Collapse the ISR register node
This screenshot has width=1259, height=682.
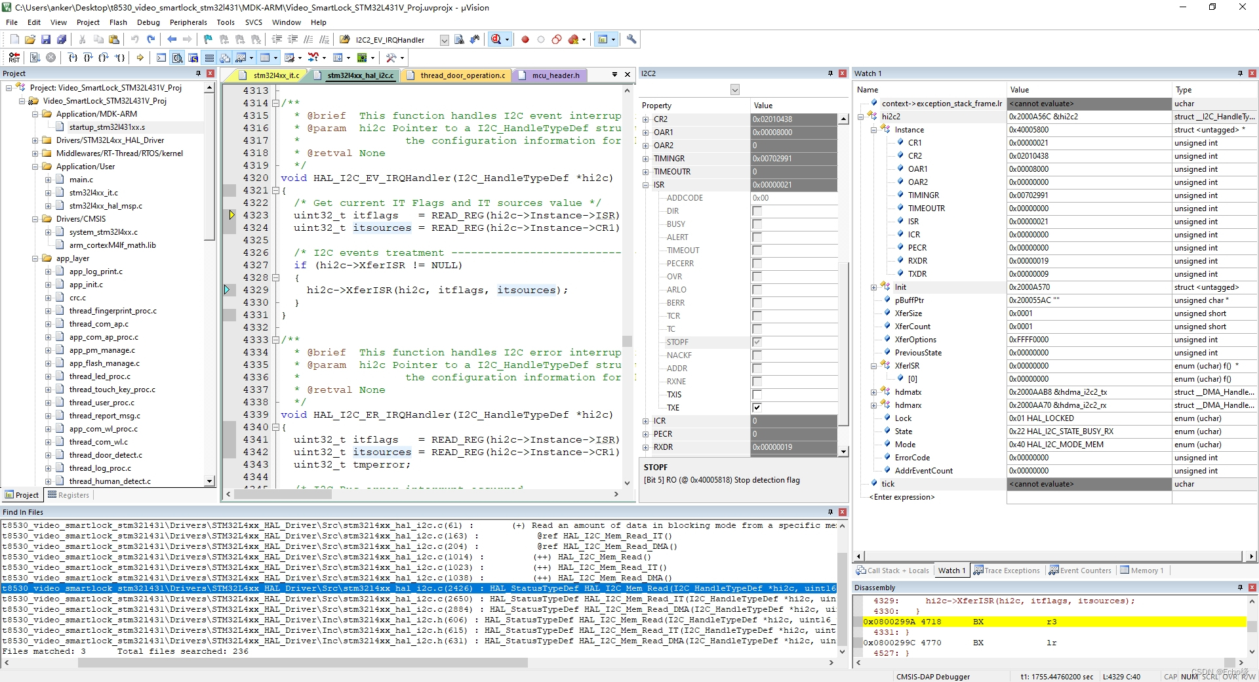(x=646, y=185)
